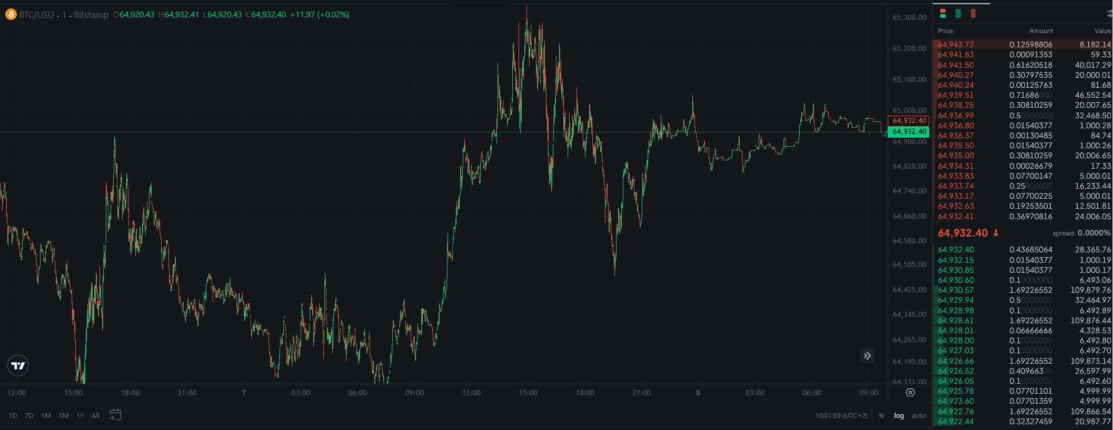Screen dimensions: 1113x430
Task: Open chart axis settings gear icon
Action: coord(910,393)
